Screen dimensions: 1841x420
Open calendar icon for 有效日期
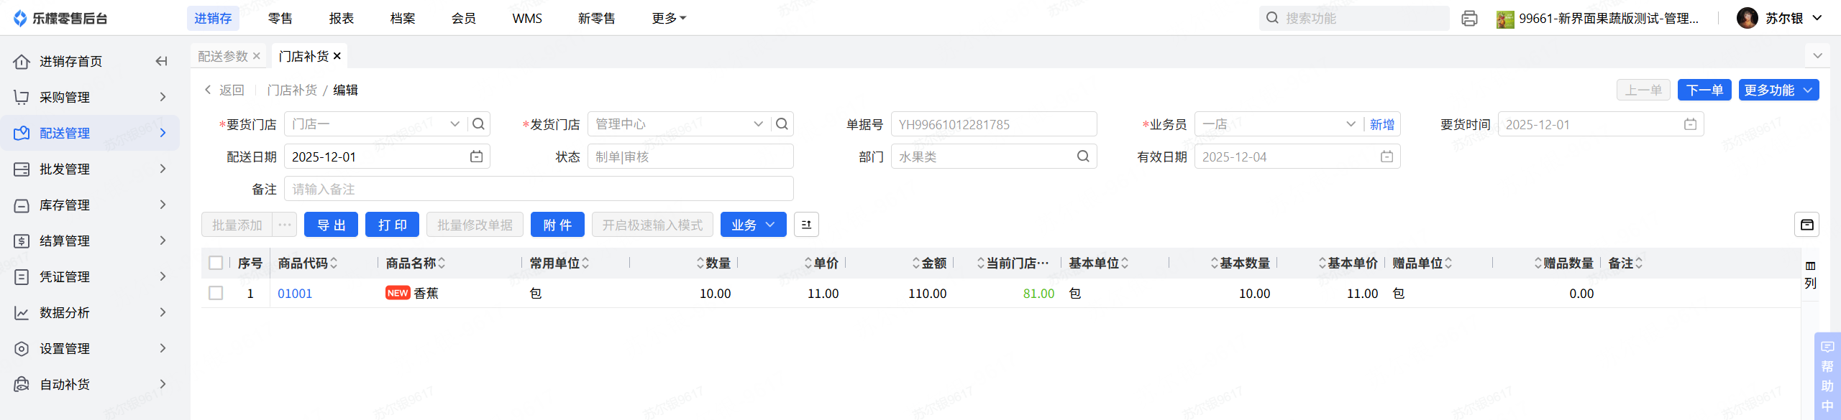tap(1387, 157)
